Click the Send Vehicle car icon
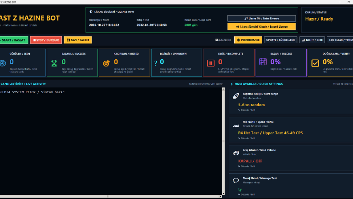The height and width of the screenshot is (199, 353). tap(236, 153)
